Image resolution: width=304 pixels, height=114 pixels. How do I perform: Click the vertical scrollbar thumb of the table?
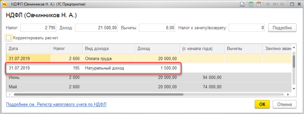pos(294,61)
